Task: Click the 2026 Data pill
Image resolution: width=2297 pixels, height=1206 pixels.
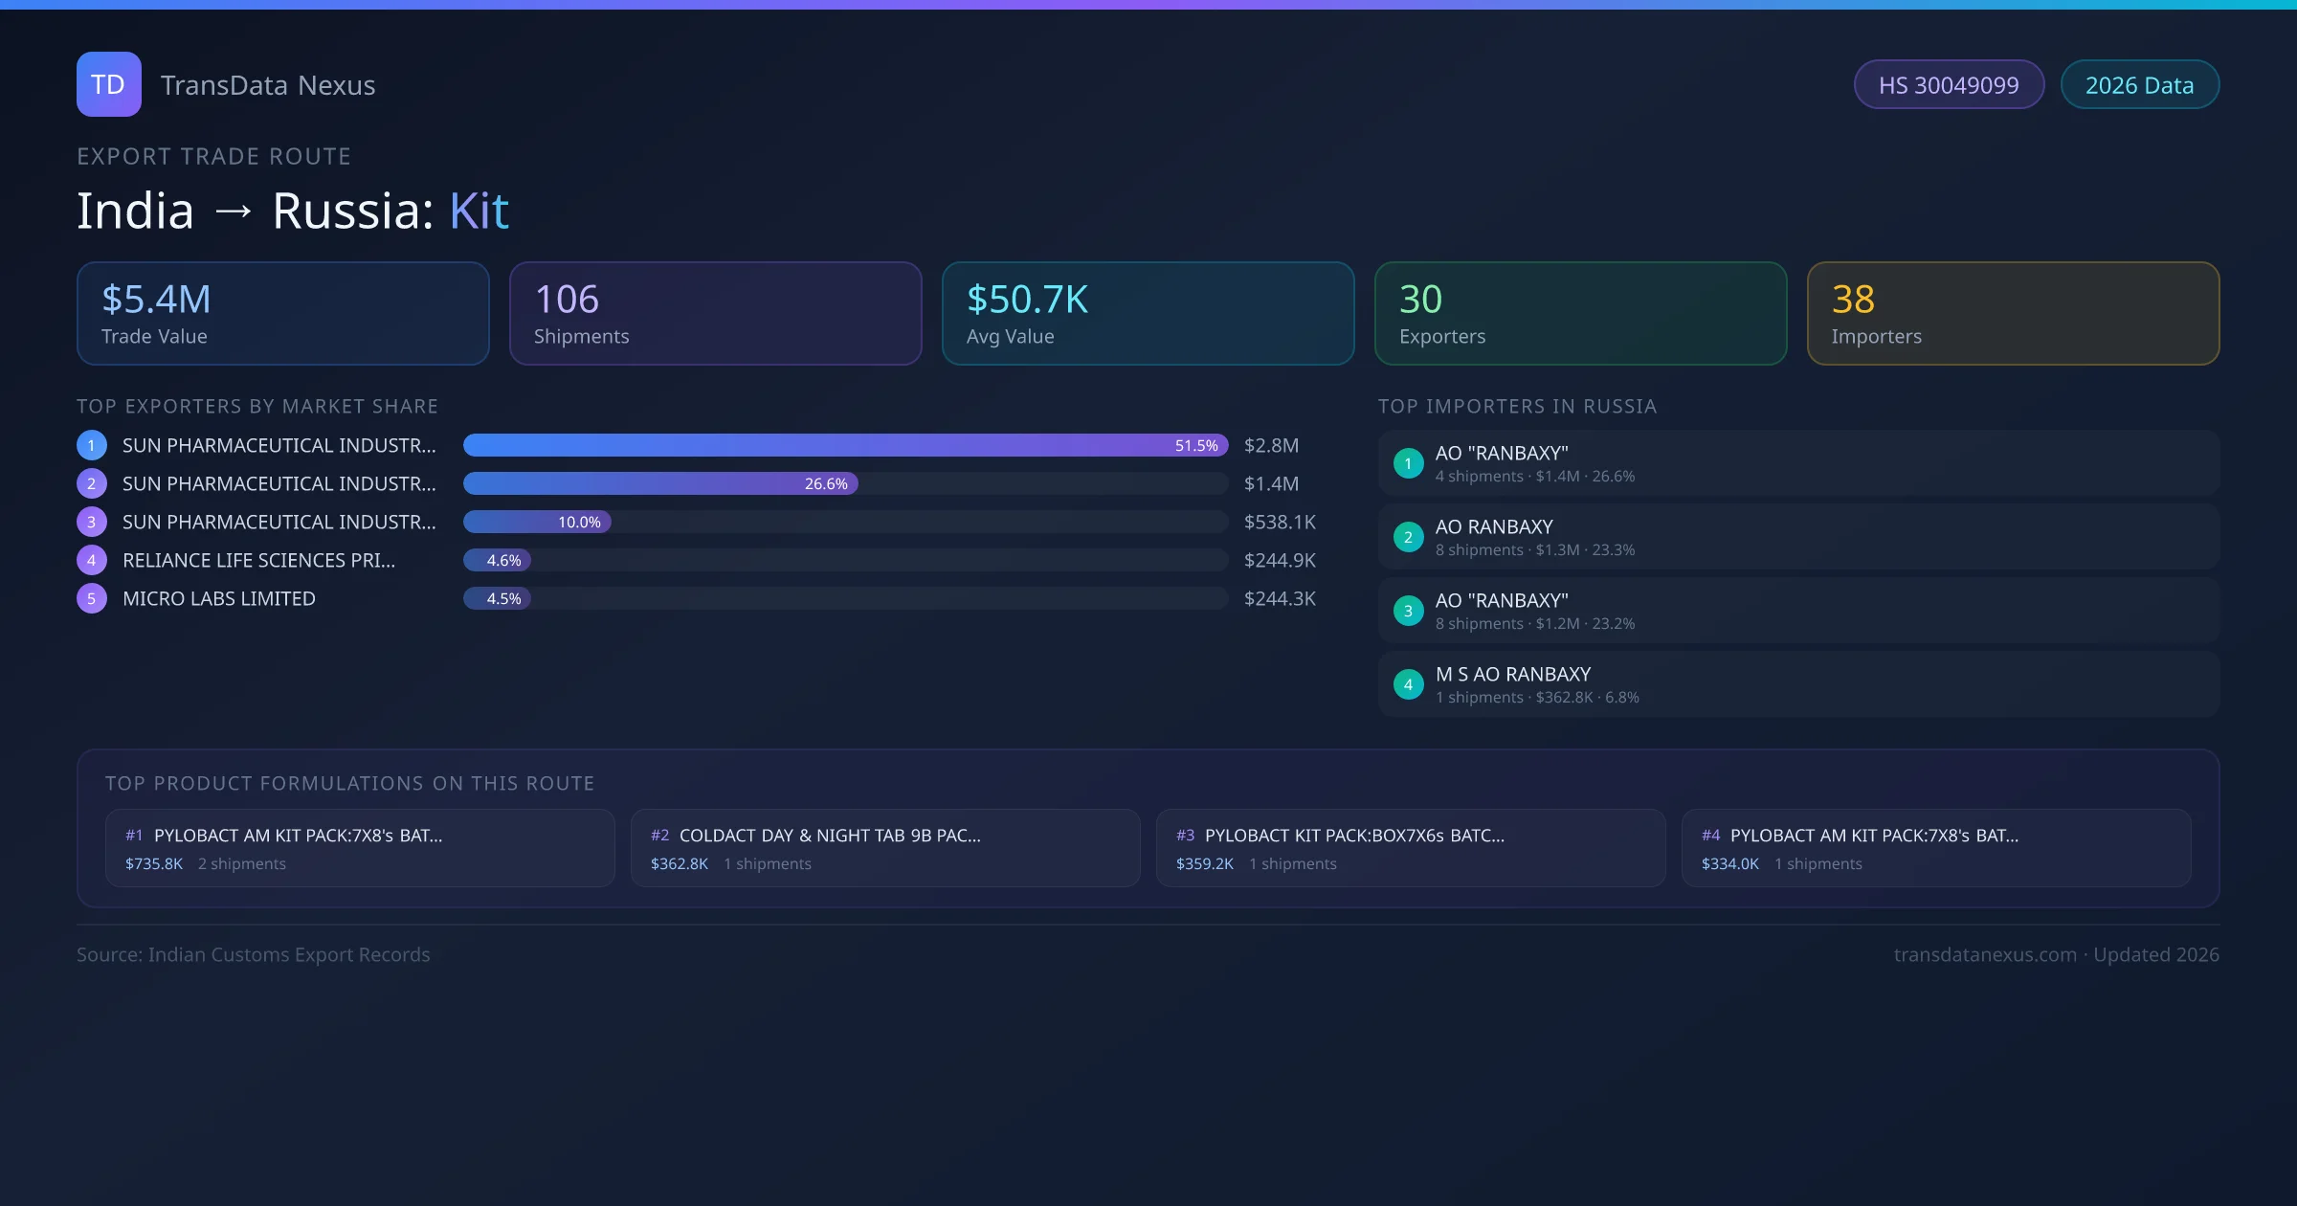Action: (2139, 85)
